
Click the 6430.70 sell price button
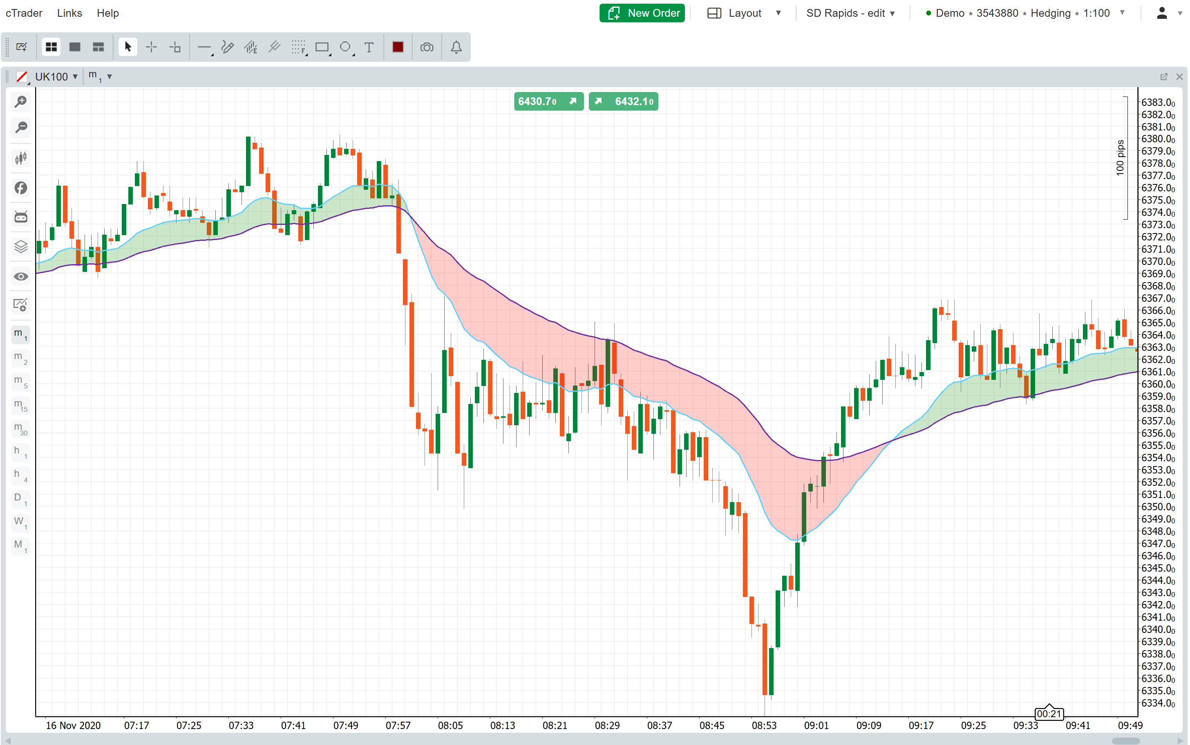(x=548, y=101)
